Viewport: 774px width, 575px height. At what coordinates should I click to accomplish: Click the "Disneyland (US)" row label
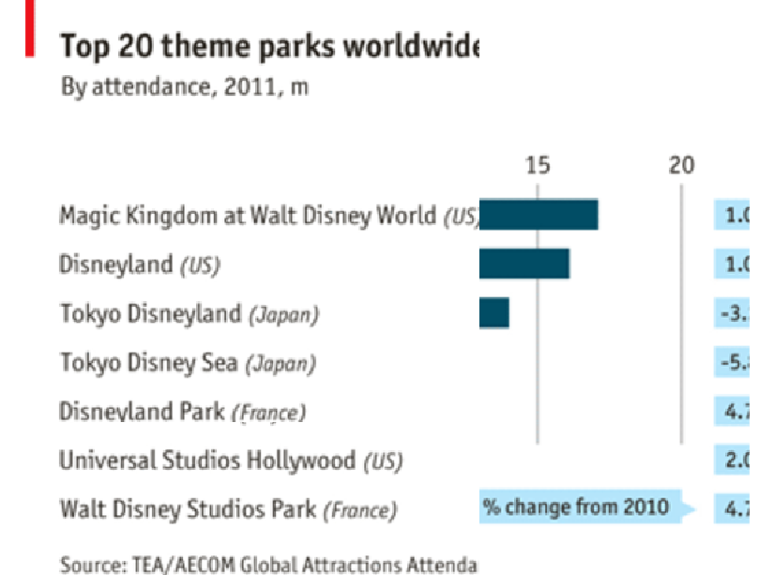pos(140,265)
